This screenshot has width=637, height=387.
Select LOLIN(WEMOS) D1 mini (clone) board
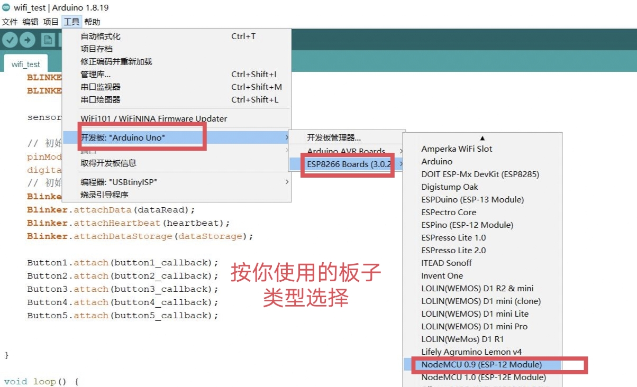pos(482,301)
